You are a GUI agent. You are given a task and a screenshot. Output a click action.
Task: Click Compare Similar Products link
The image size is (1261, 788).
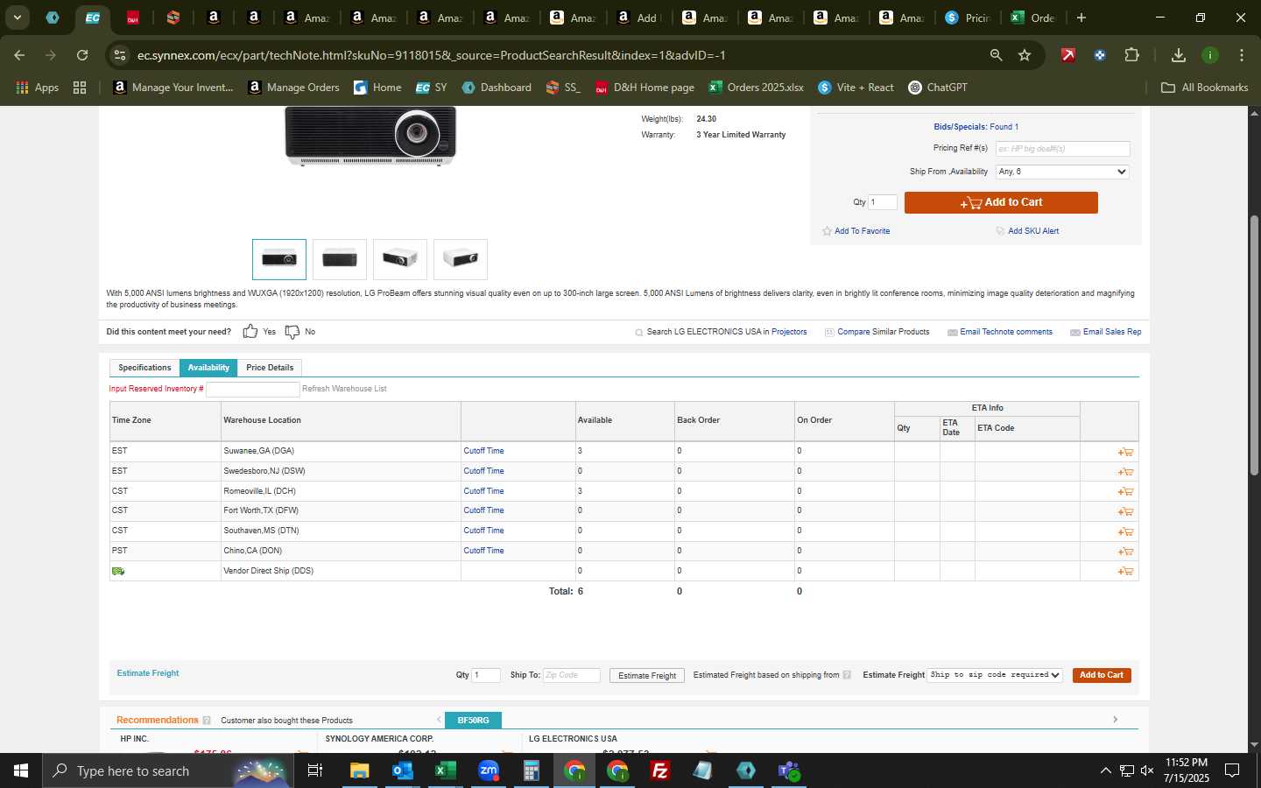point(883,332)
